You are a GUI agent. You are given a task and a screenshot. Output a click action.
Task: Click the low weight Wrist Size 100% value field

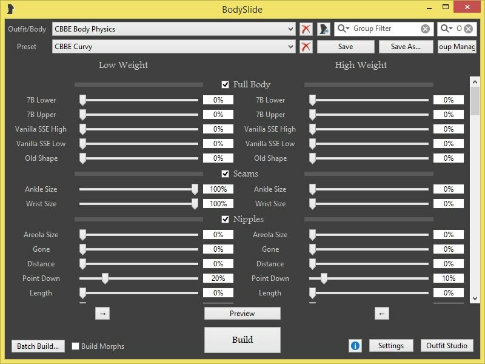click(x=218, y=204)
